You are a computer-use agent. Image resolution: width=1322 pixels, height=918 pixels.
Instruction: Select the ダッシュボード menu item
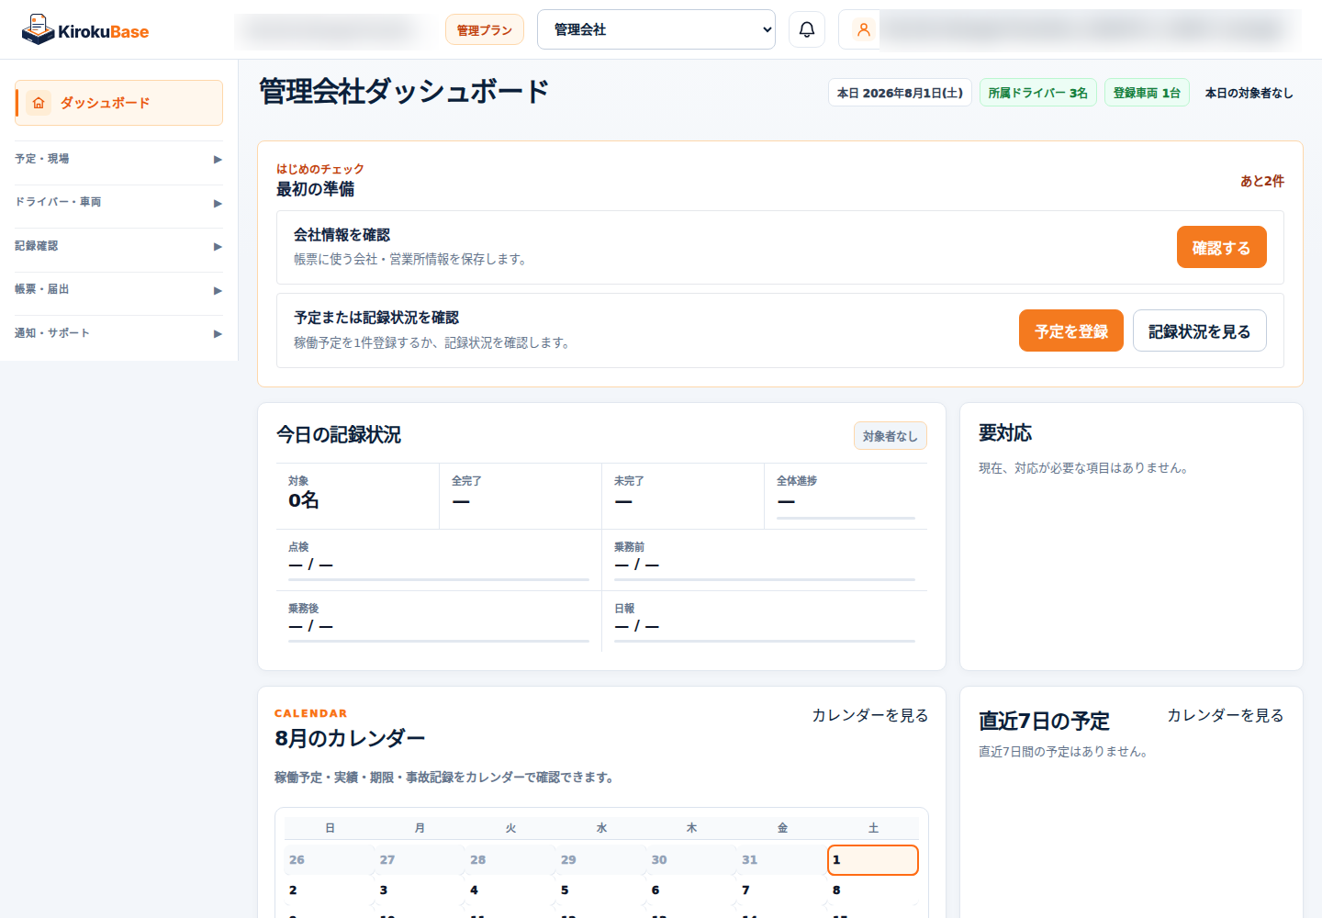pyautogui.click(x=118, y=103)
